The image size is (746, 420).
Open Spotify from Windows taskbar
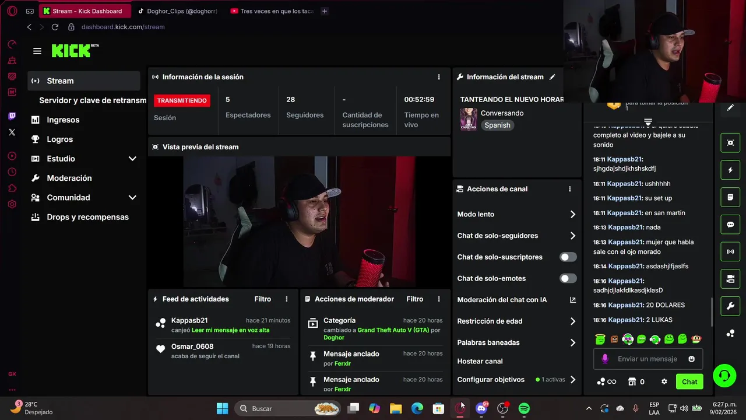pyautogui.click(x=524, y=408)
